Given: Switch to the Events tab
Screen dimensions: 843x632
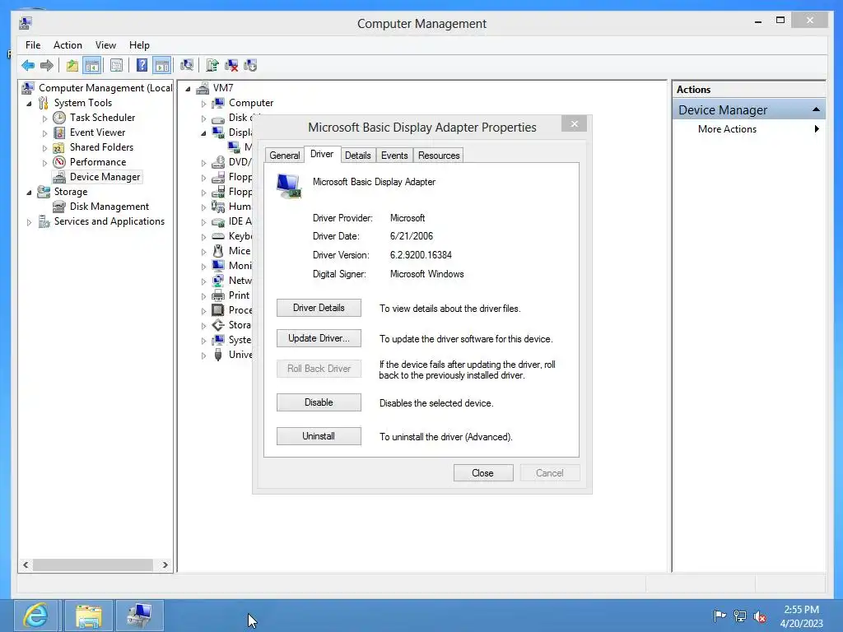Looking at the screenshot, I should pyautogui.click(x=394, y=156).
